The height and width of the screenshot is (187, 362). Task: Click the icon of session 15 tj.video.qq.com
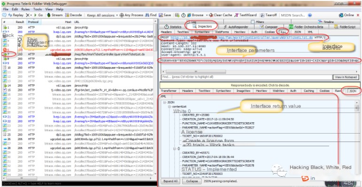tap(5, 90)
